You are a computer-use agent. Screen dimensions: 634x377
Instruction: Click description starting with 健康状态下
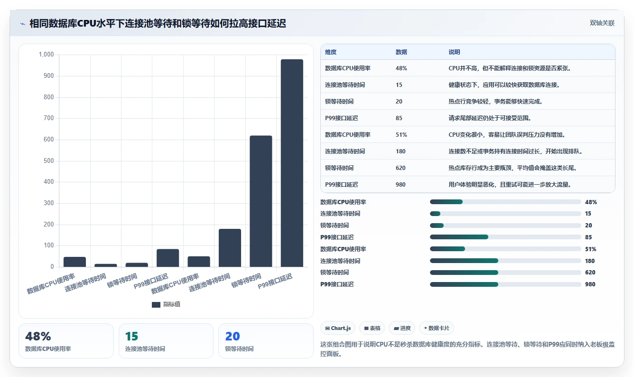504,85
